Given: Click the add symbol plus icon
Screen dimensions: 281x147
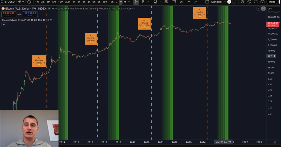Looking at the screenshot, I should point(29,2).
